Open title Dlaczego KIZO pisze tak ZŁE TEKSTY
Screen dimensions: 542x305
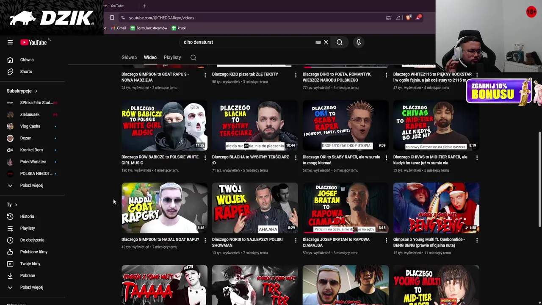click(x=245, y=74)
